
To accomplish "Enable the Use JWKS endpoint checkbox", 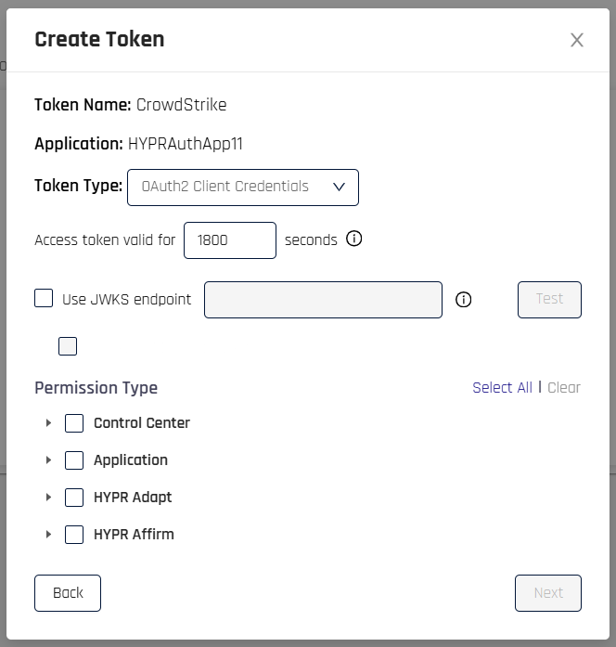I will pos(44,298).
